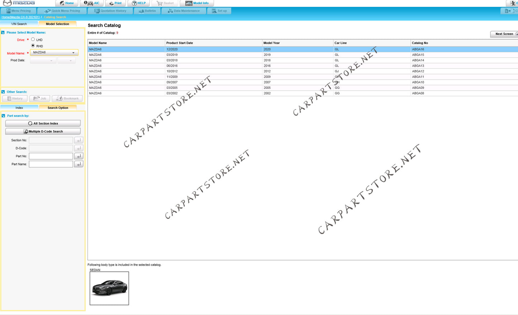This screenshot has width=518, height=315.
Task: Click the Print icon button
Action: coord(111,3)
